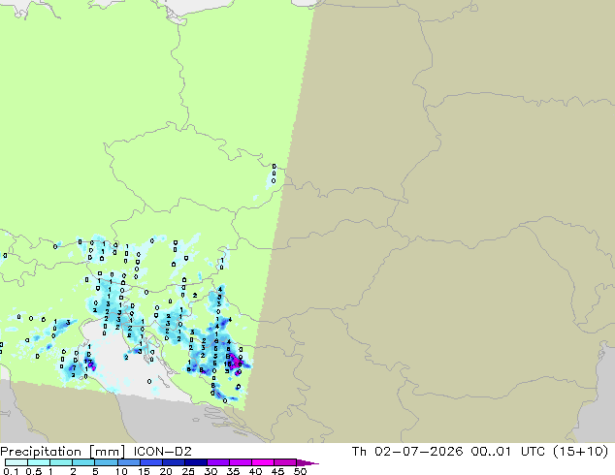Click the 0.1–0.5 mm legend color swatch

(16, 462)
